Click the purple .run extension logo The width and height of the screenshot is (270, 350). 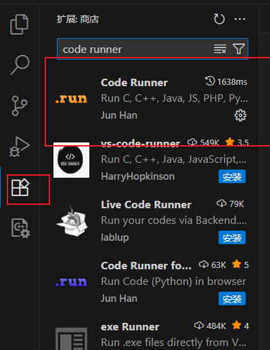coord(71,281)
